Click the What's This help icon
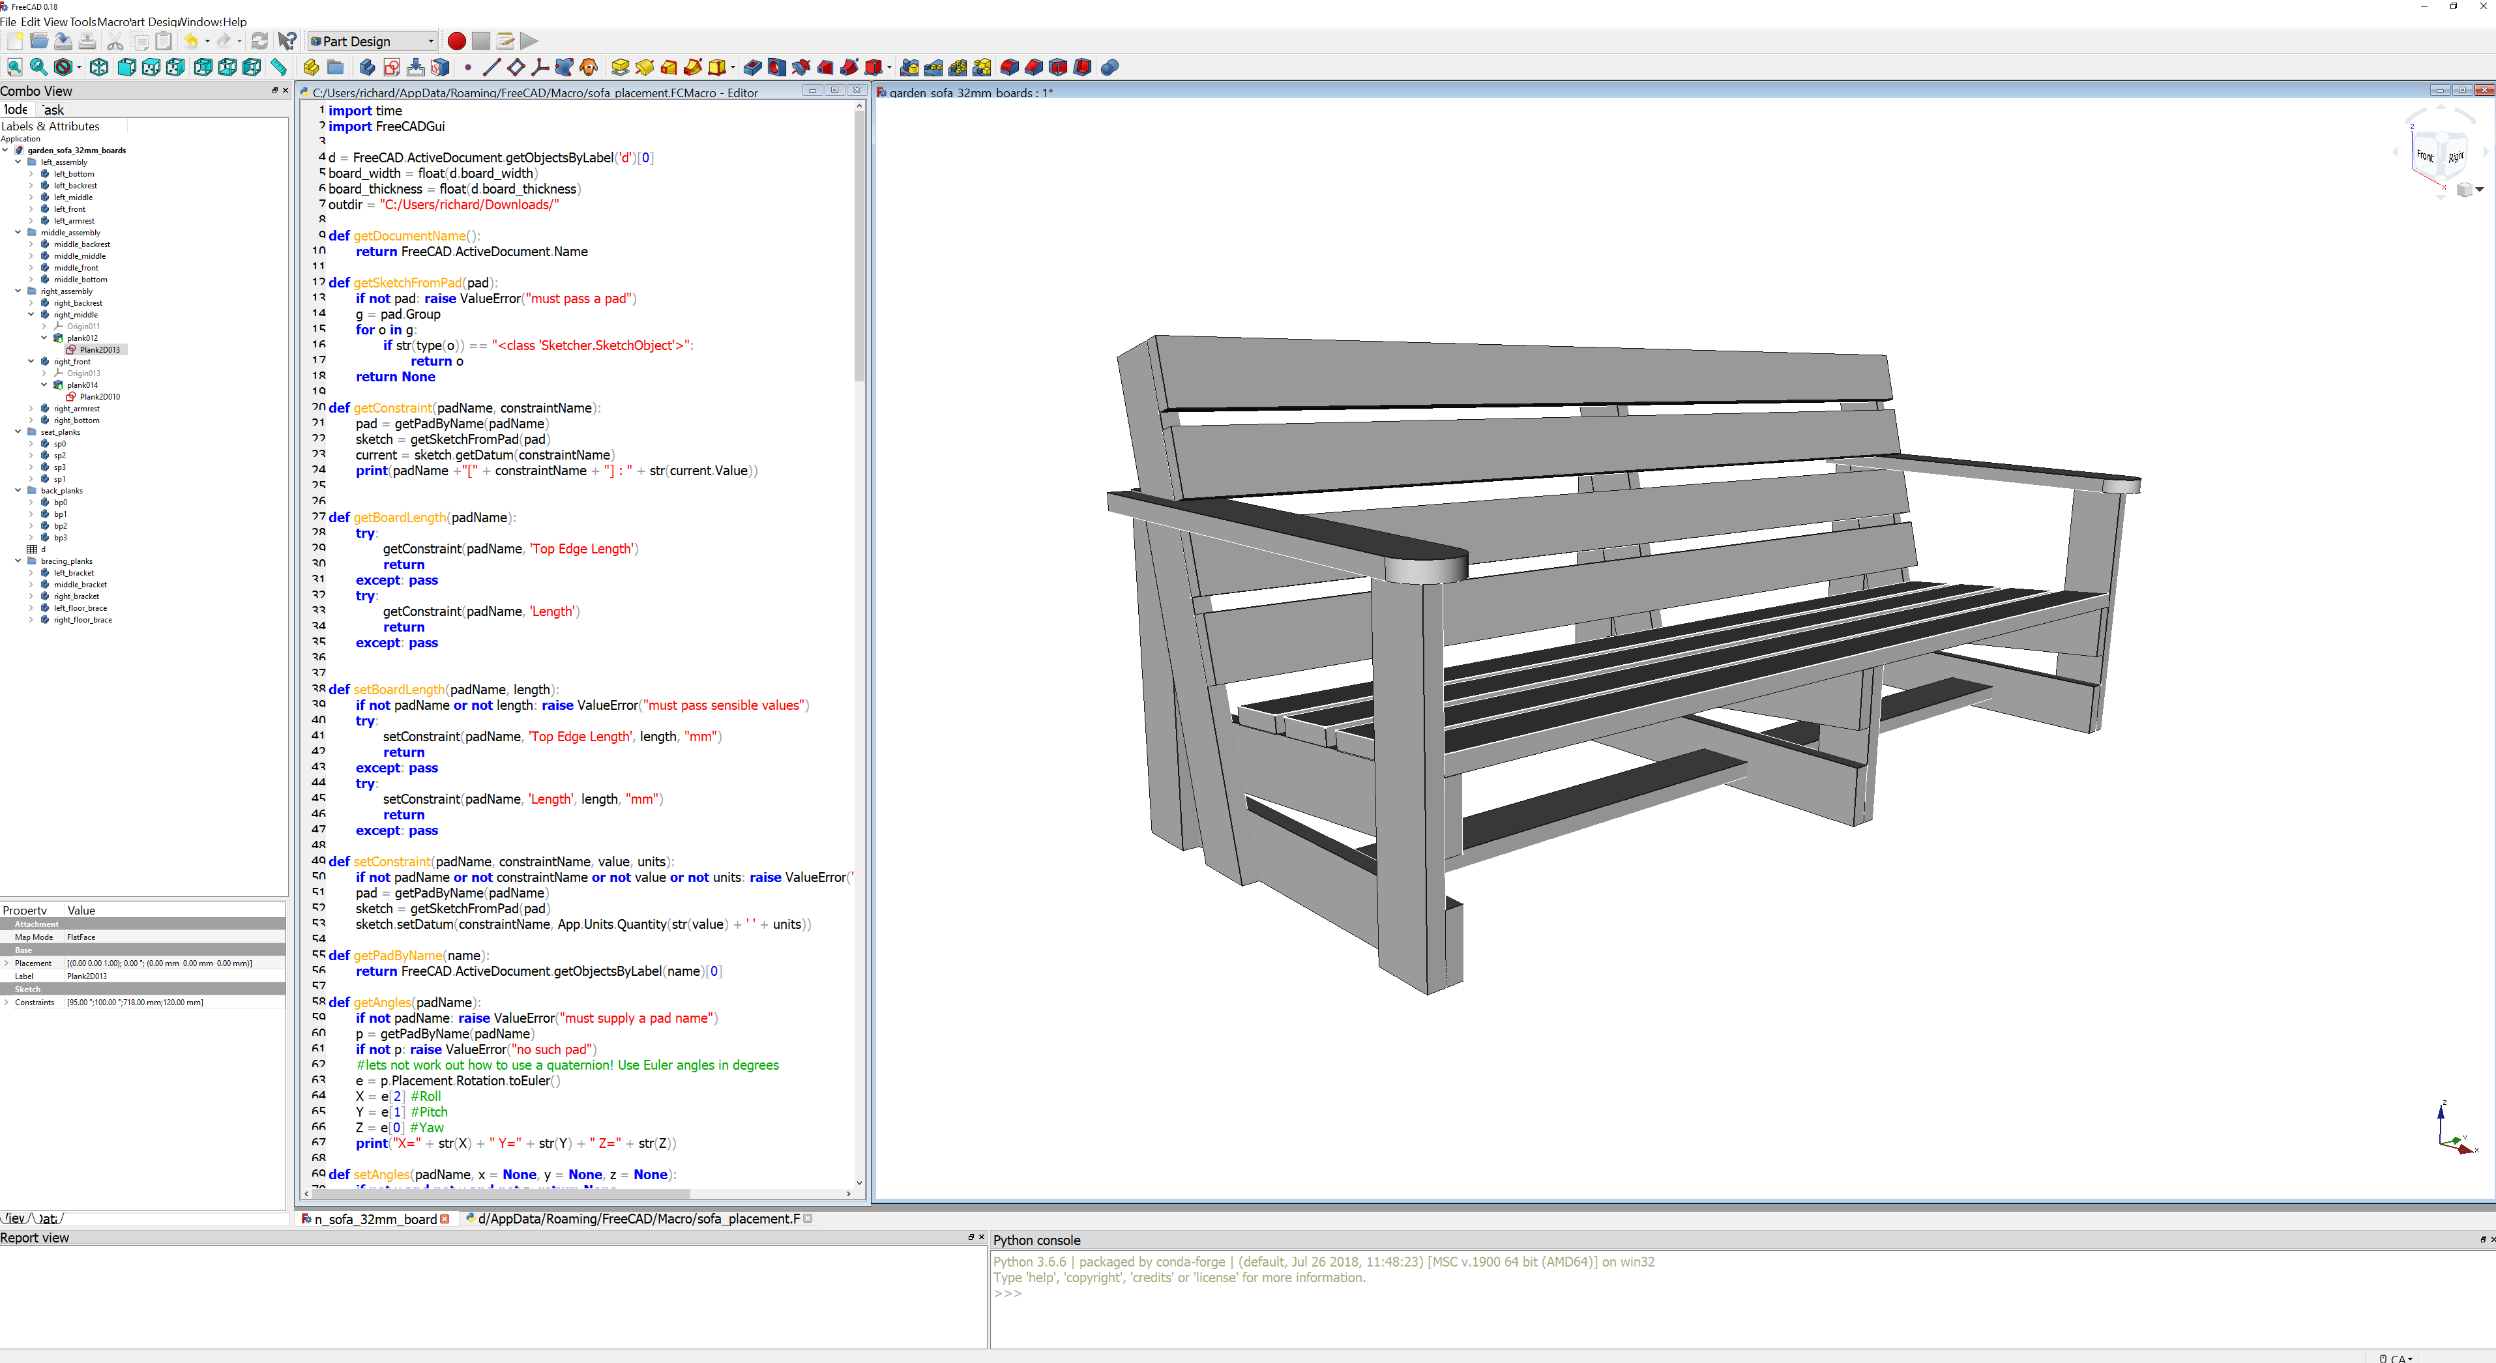The width and height of the screenshot is (2496, 1363). point(287,40)
